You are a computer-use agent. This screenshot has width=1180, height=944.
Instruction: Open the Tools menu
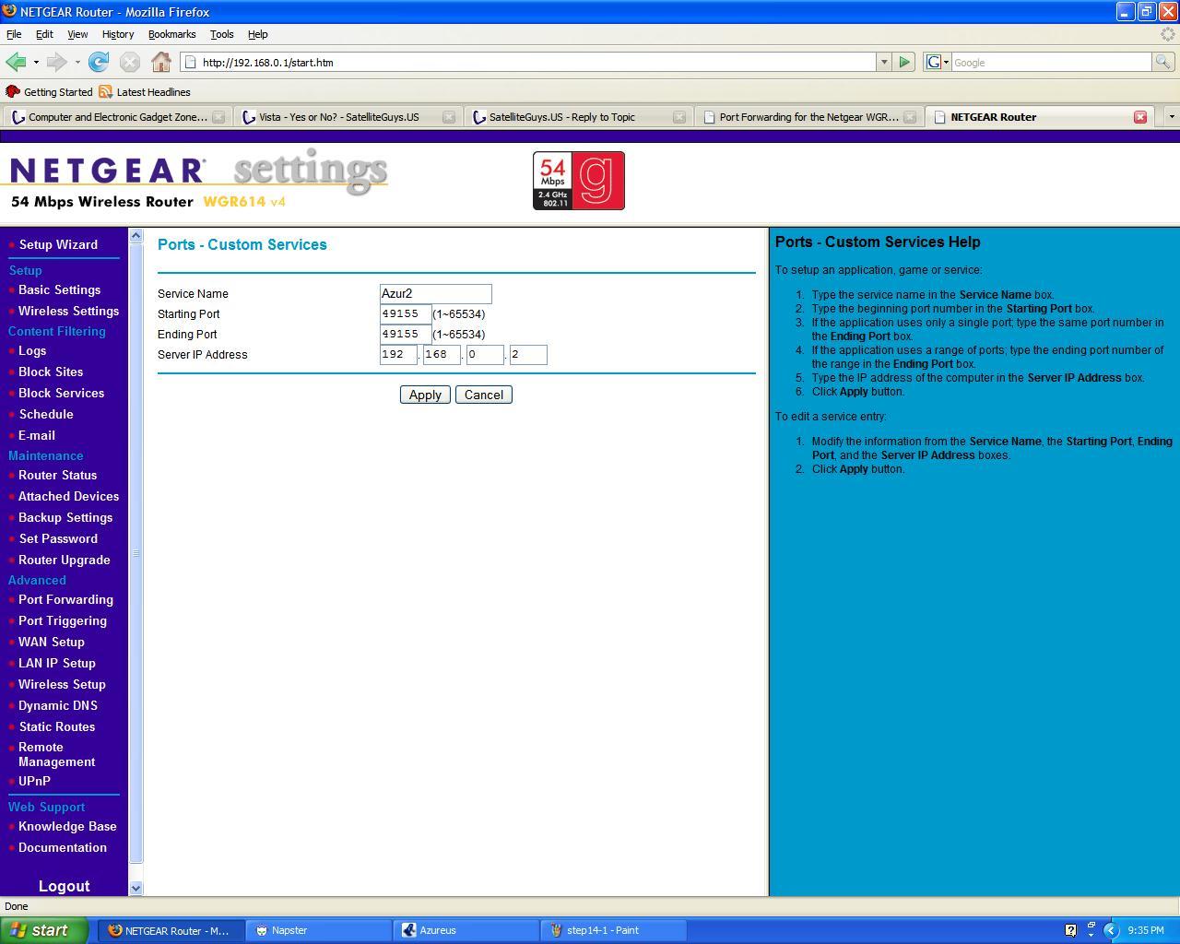point(221,34)
